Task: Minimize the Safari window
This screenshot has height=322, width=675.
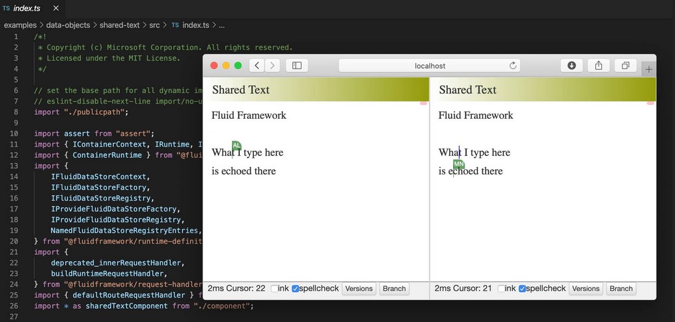Action: coord(226,65)
